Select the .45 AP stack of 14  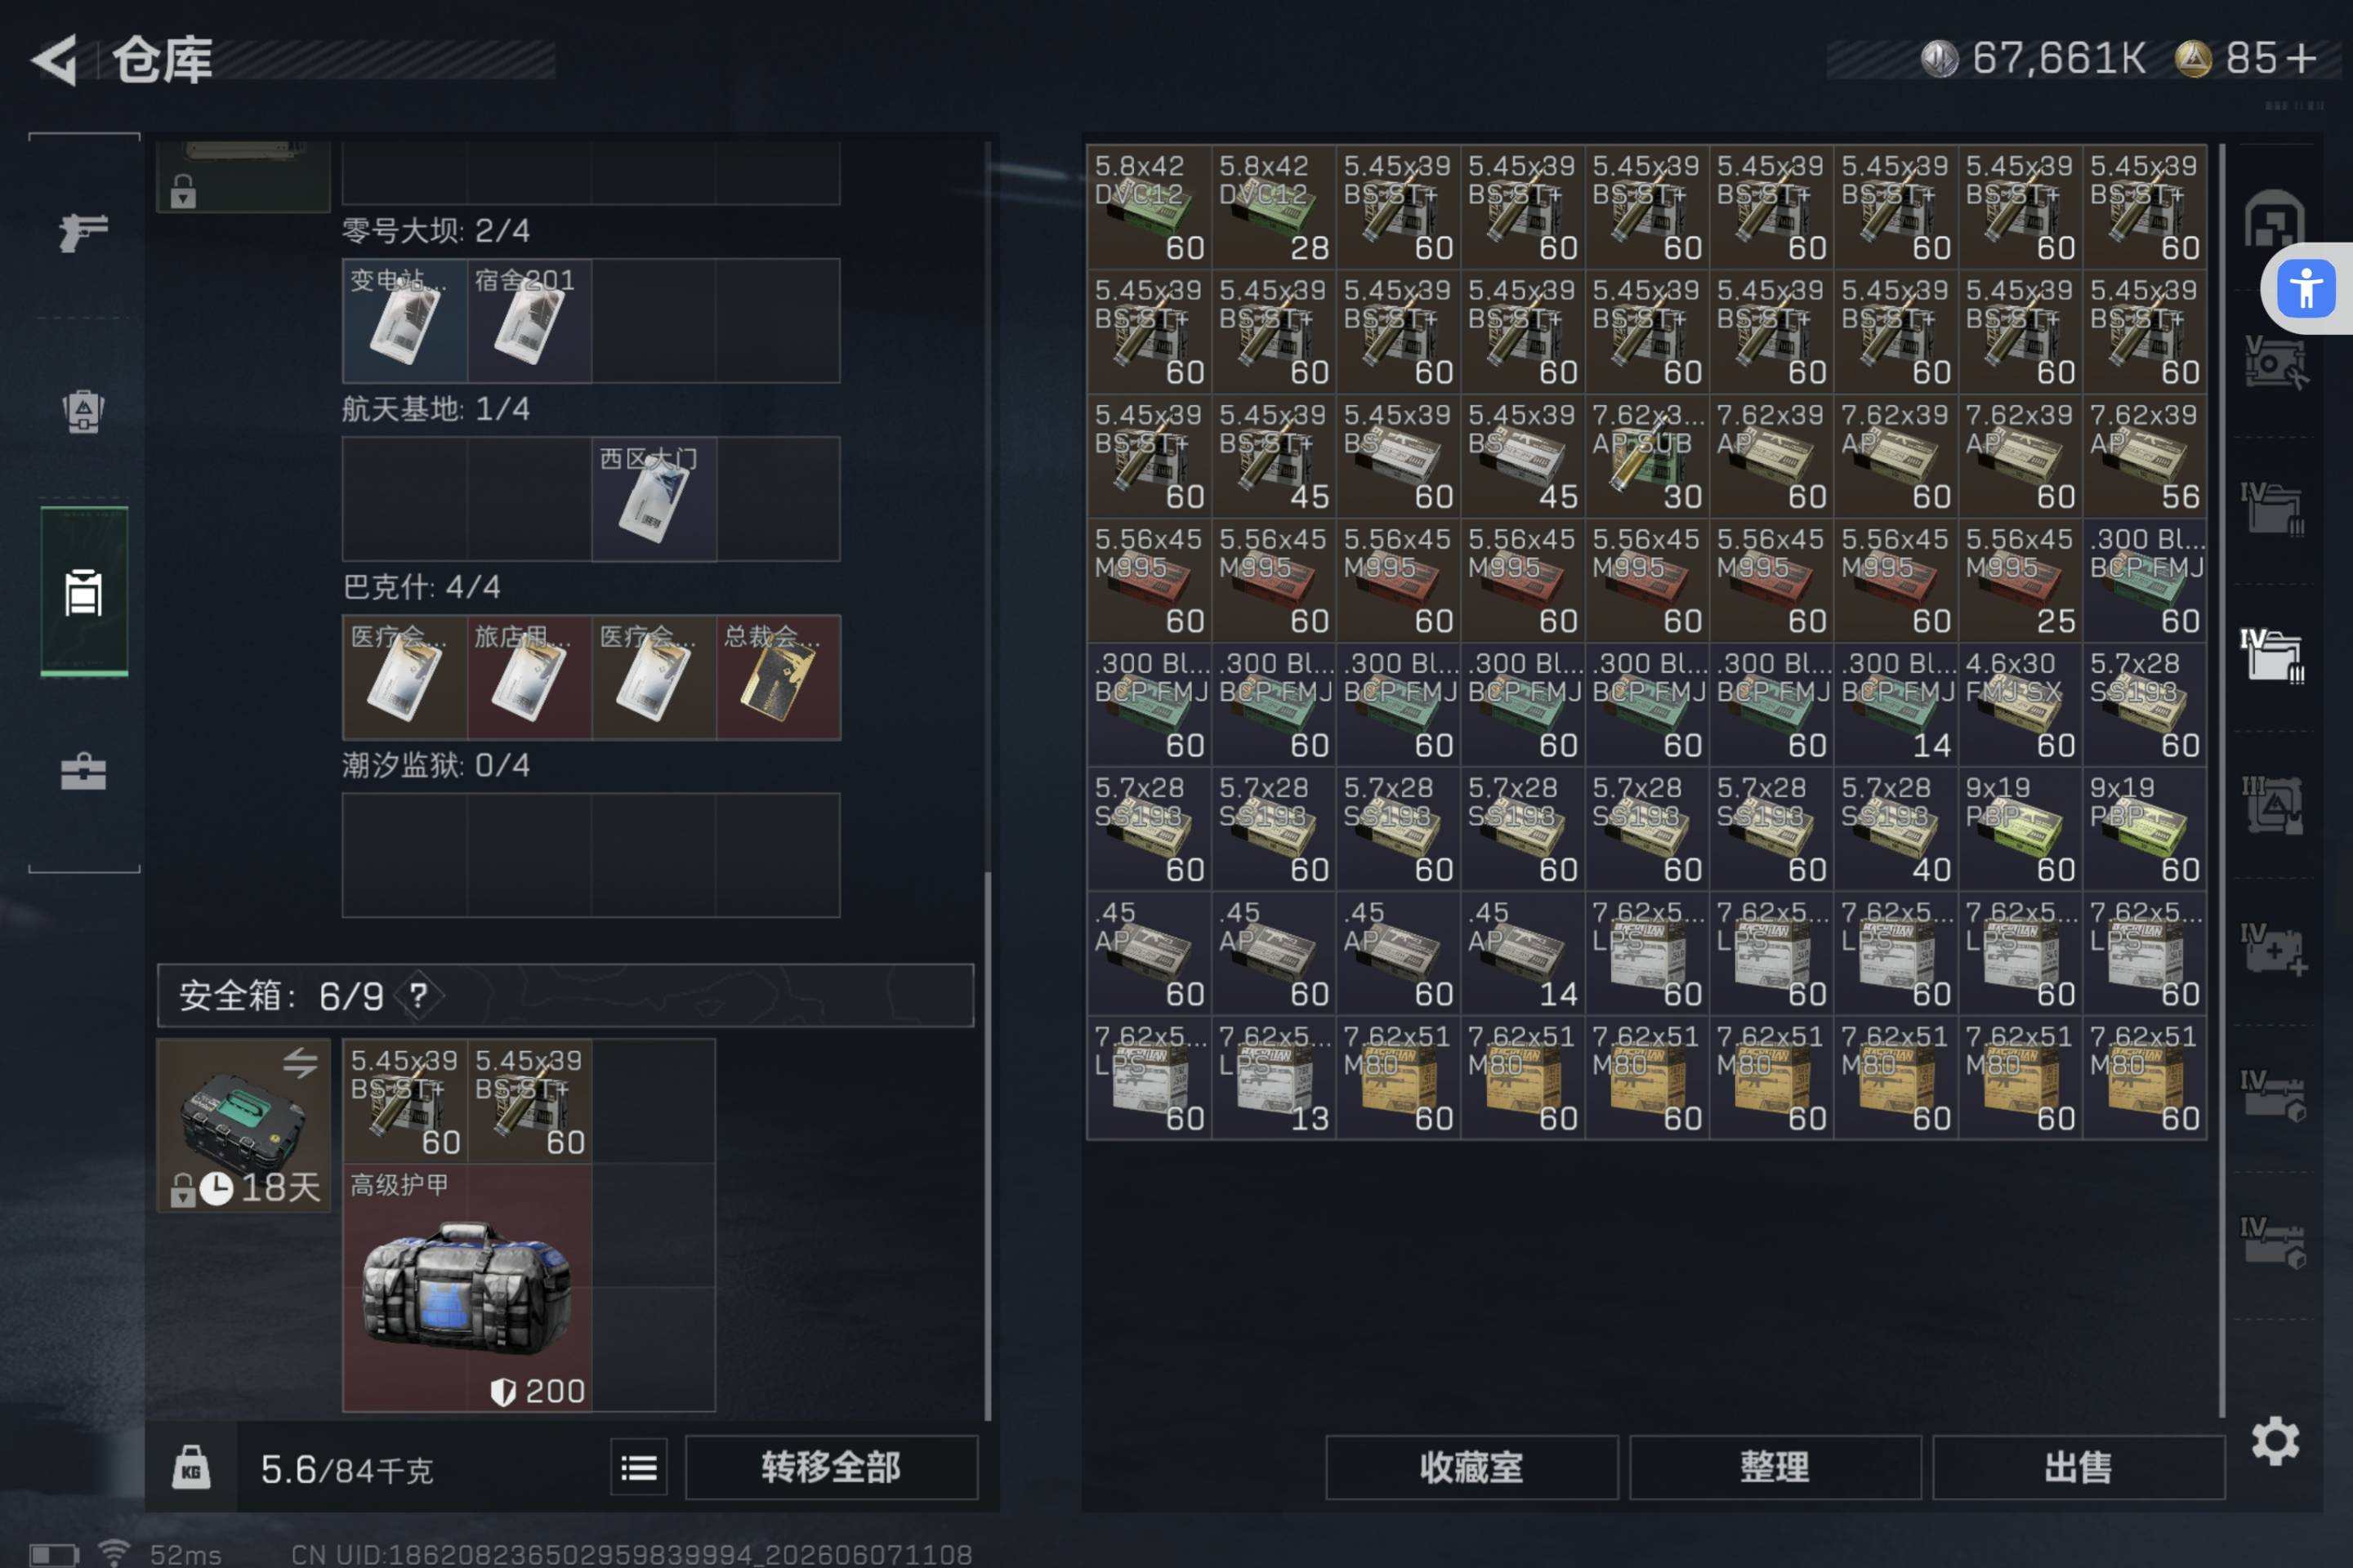pyautogui.click(x=1523, y=953)
